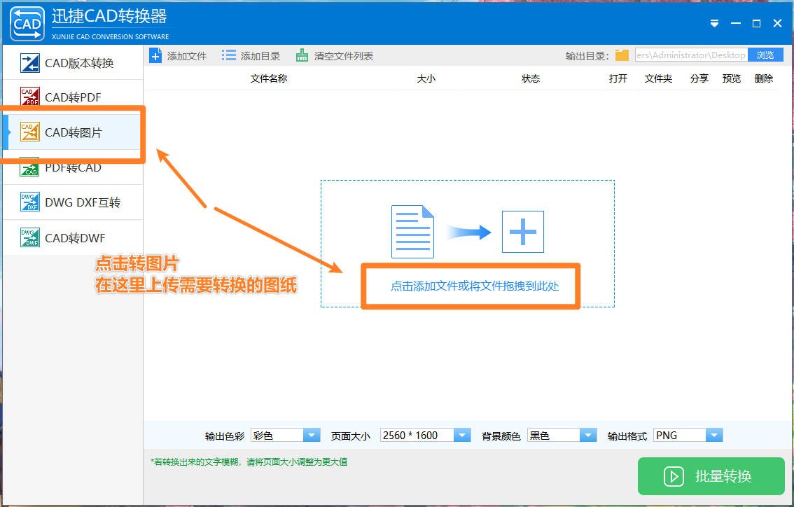The width and height of the screenshot is (794, 507).
Task: Expand the 页面大小 page size dropdown
Action: (x=461, y=435)
